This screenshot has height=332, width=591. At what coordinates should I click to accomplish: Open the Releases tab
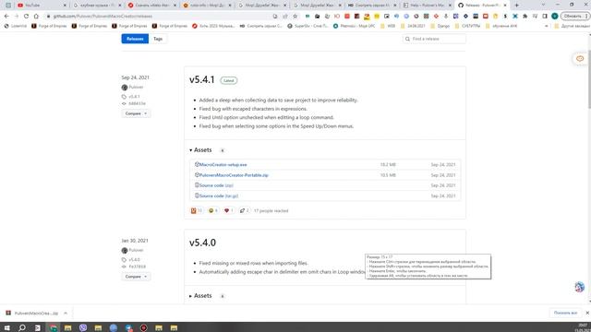pyautogui.click(x=135, y=39)
